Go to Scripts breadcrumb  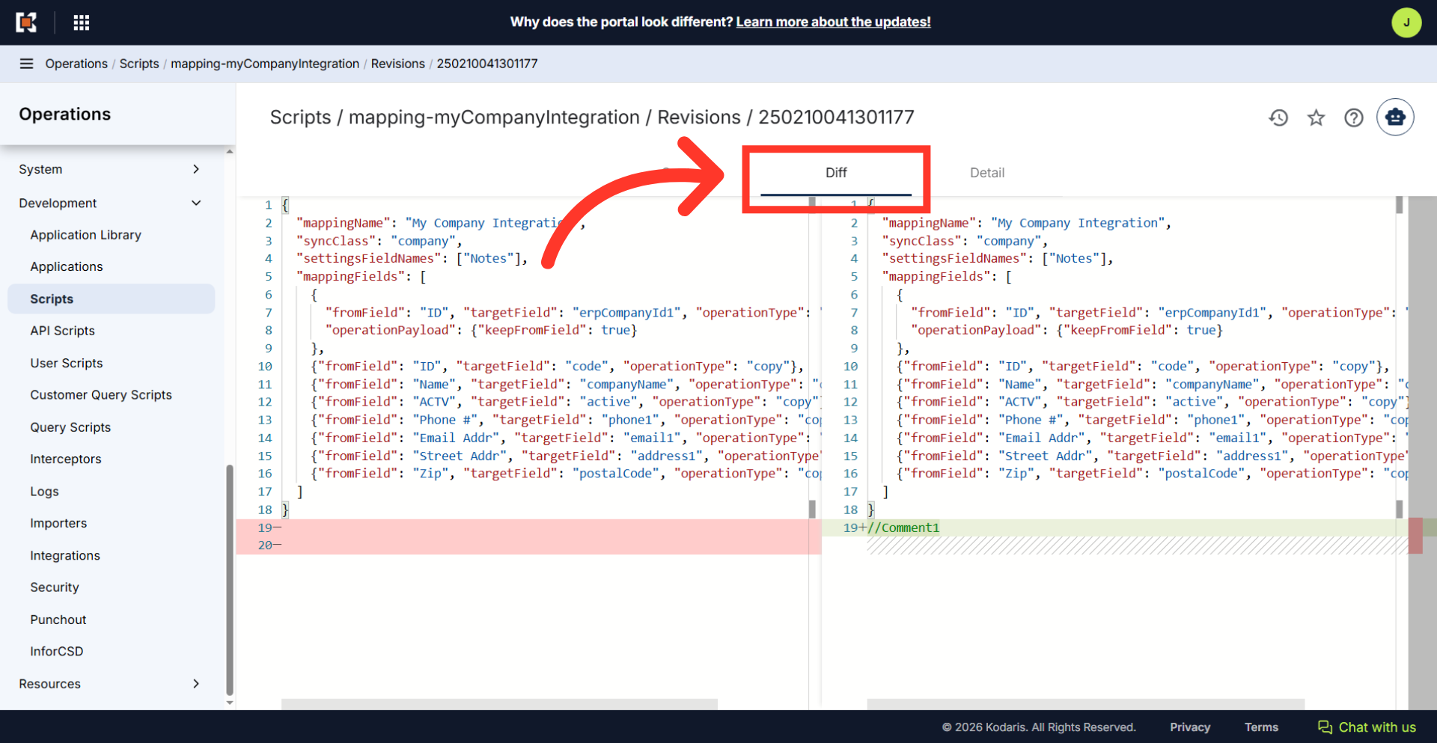tap(139, 64)
